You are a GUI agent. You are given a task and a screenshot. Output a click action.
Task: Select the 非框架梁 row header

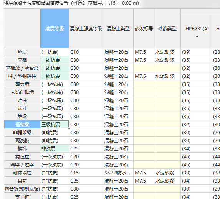click(22, 132)
